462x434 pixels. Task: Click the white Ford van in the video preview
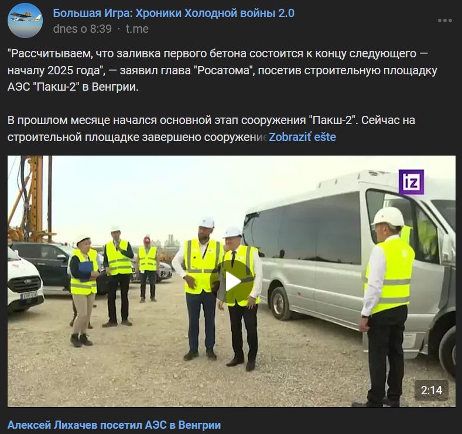(x=24, y=280)
